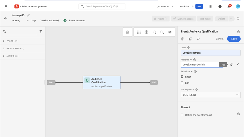Click the auto-arrange grid icon
The image size is (244, 137).
coord(139,32)
